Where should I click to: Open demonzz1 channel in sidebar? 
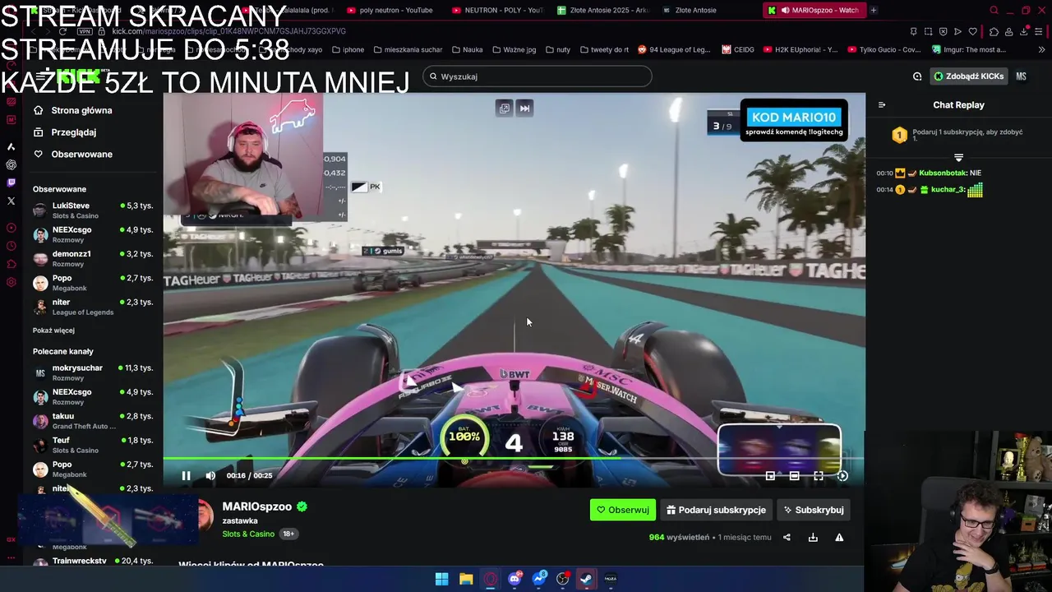point(93,258)
